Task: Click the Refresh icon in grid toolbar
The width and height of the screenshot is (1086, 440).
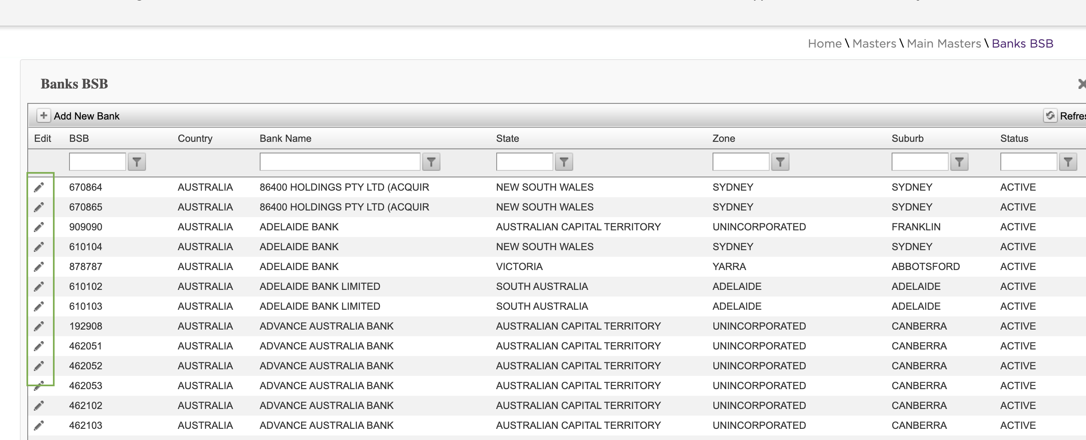Action: point(1050,115)
